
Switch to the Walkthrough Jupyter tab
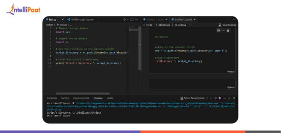(x=80, y=19)
